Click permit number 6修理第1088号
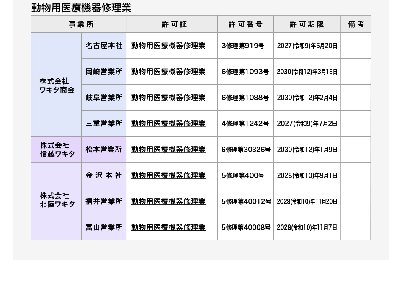The height and width of the screenshot is (289, 402). (x=245, y=98)
